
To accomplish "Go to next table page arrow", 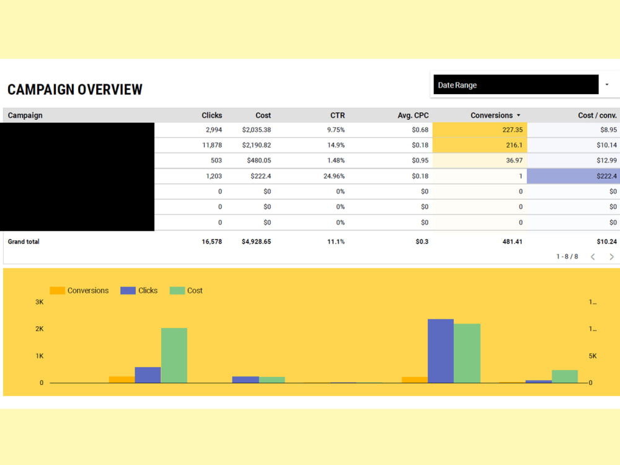I will (611, 257).
